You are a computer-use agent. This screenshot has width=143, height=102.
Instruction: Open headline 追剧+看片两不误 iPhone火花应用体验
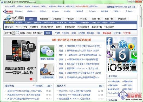pyautogui.click(x=71, y=40)
